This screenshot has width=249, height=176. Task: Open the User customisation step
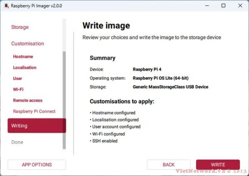[18, 78]
